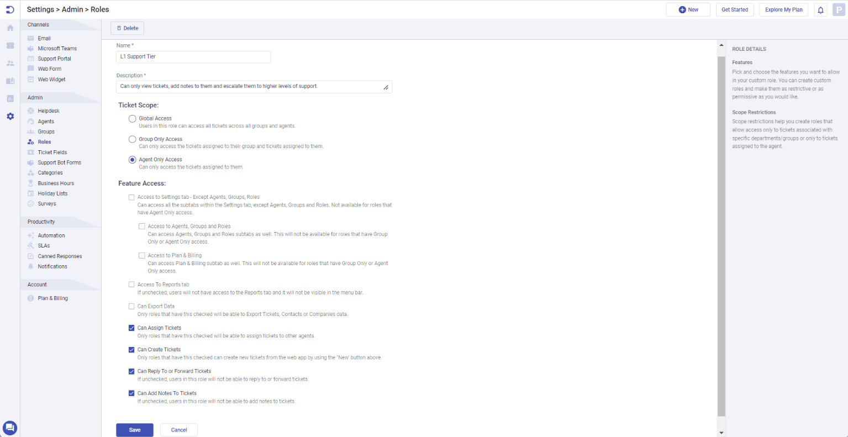
Task: Open the Reports chart icon in left rail
Action: [10, 99]
